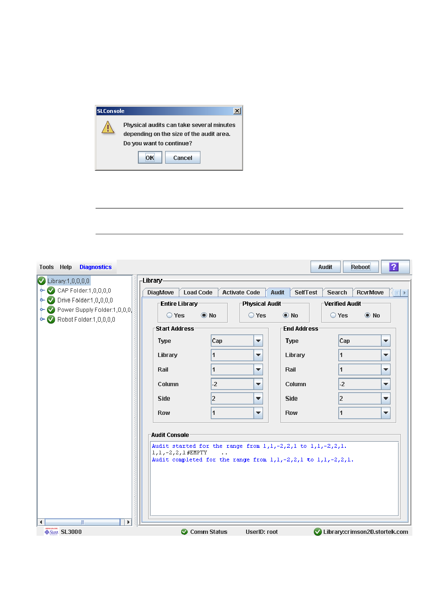This screenshot has height=611, width=447.
Task: Open the Tools menu
Action: pyautogui.click(x=46, y=267)
